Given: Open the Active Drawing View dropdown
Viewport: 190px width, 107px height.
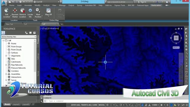Looking at the screenshot, I should (19, 37).
